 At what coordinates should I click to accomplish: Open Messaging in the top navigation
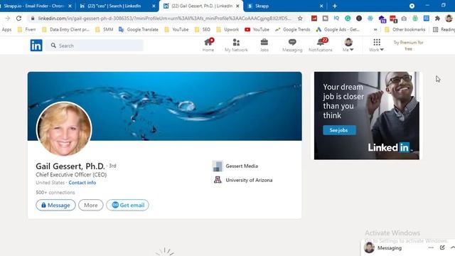pos(292,45)
